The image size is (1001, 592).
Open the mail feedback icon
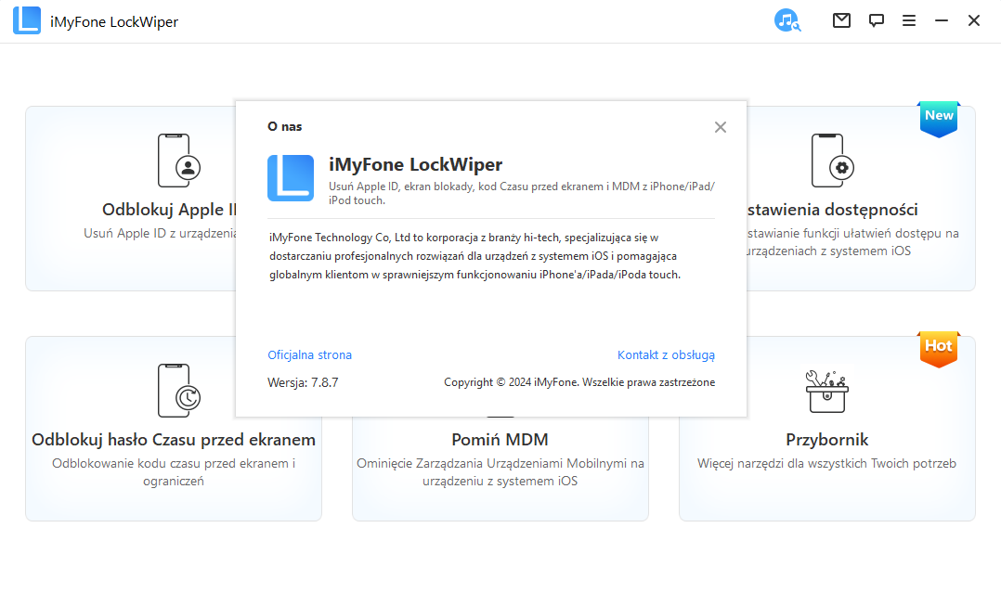click(x=841, y=20)
